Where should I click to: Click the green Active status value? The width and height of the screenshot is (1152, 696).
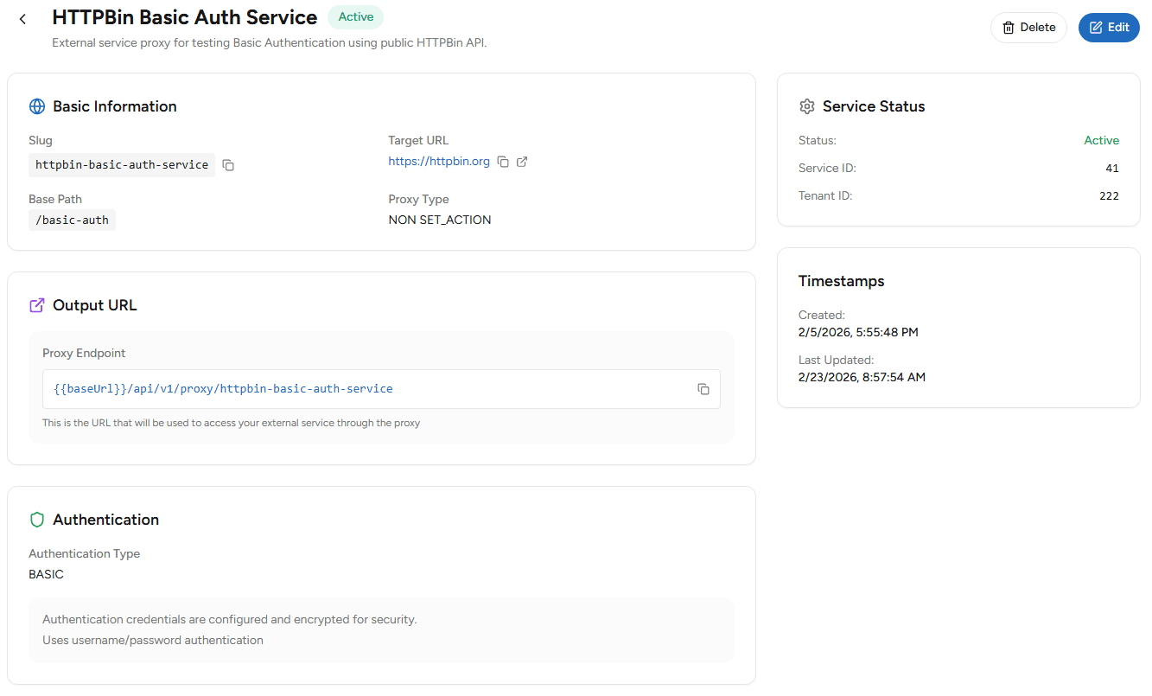1101,140
